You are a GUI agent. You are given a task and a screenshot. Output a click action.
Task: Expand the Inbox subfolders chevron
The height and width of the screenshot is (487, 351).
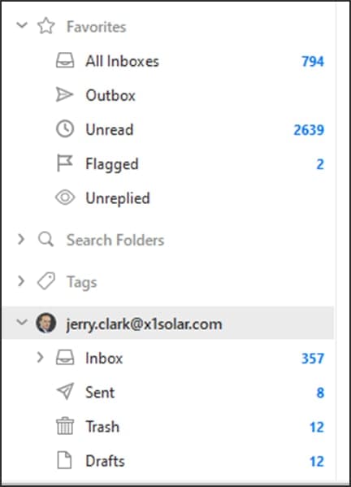40,358
